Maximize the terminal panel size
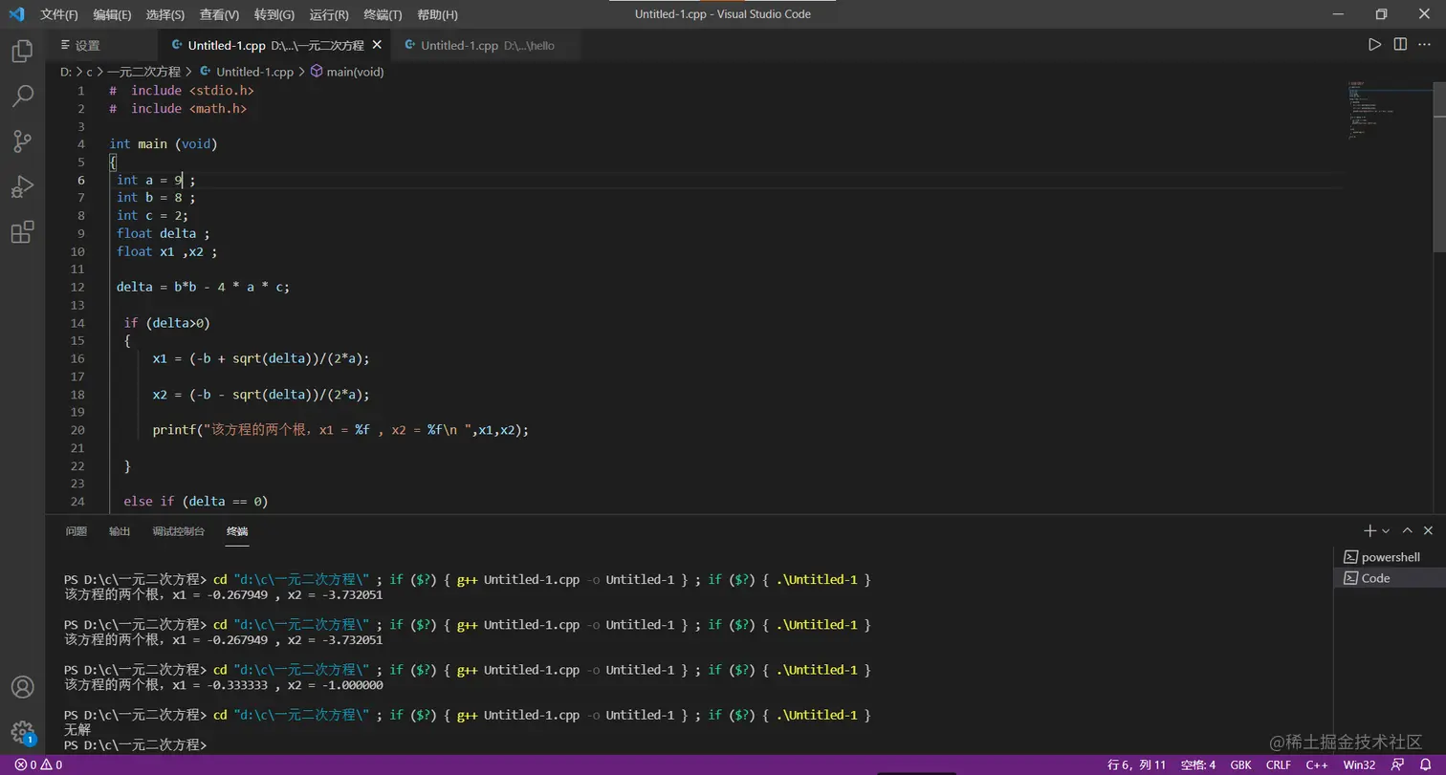This screenshot has height=775, width=1446. click(x=1407, y=530)
